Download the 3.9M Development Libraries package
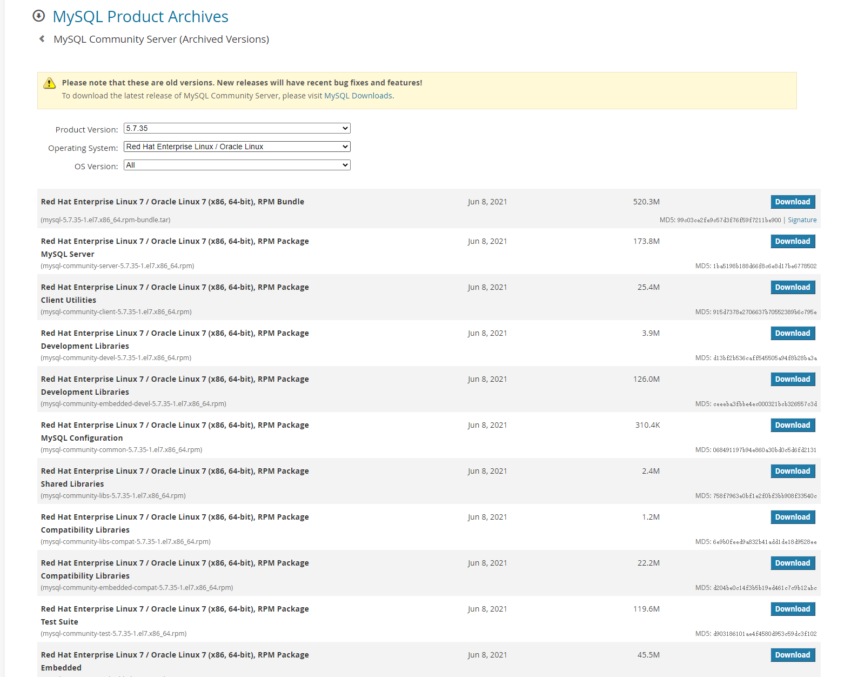This screenshot has height=677, width=844. [x=793, y=333]
